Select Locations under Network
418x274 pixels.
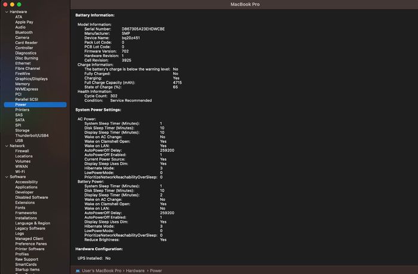coord(24,156)
